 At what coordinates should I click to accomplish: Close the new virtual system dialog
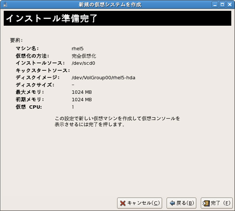pyautogui.click(x=229, y=4)
